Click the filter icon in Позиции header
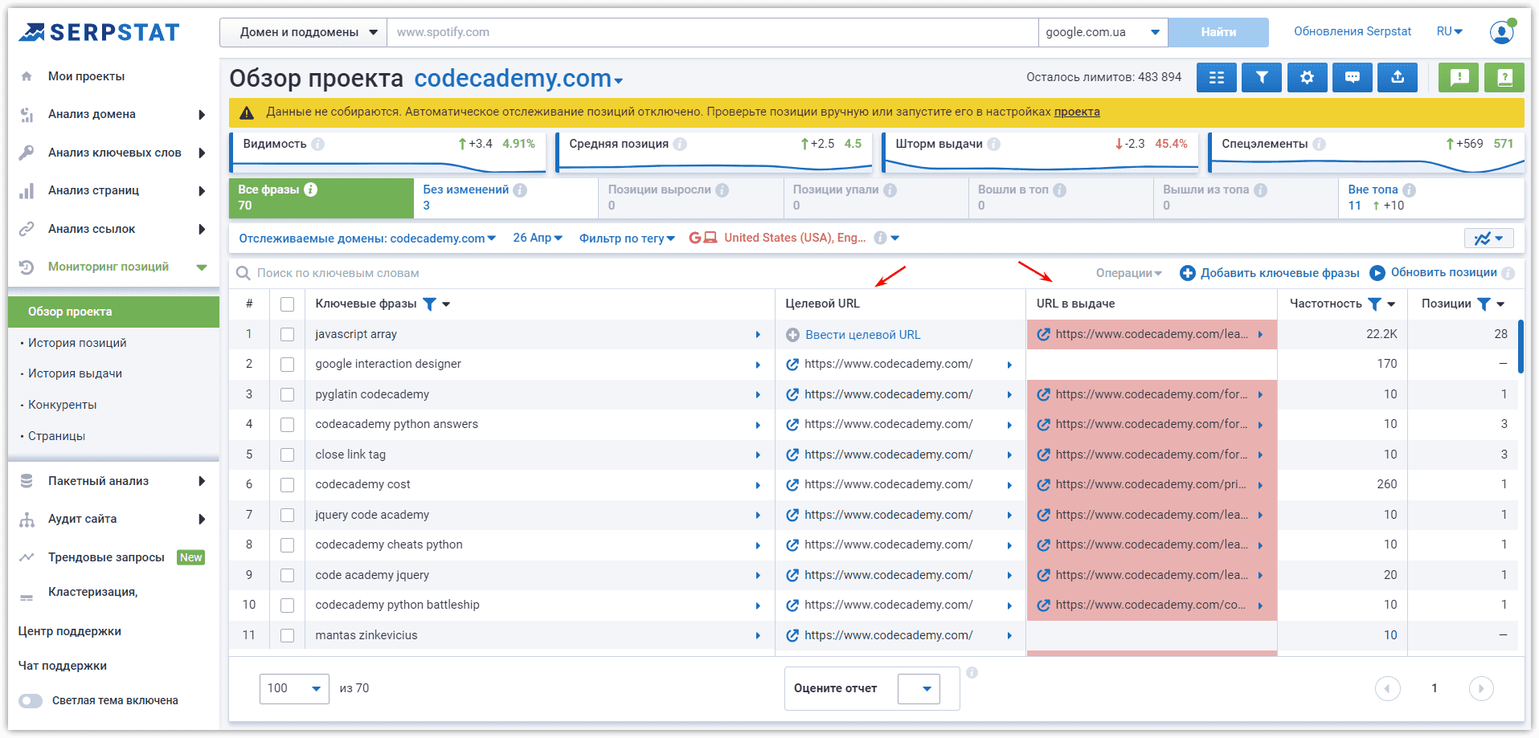This screenshot has height=738, width=1539. [x=1484, y=304]
